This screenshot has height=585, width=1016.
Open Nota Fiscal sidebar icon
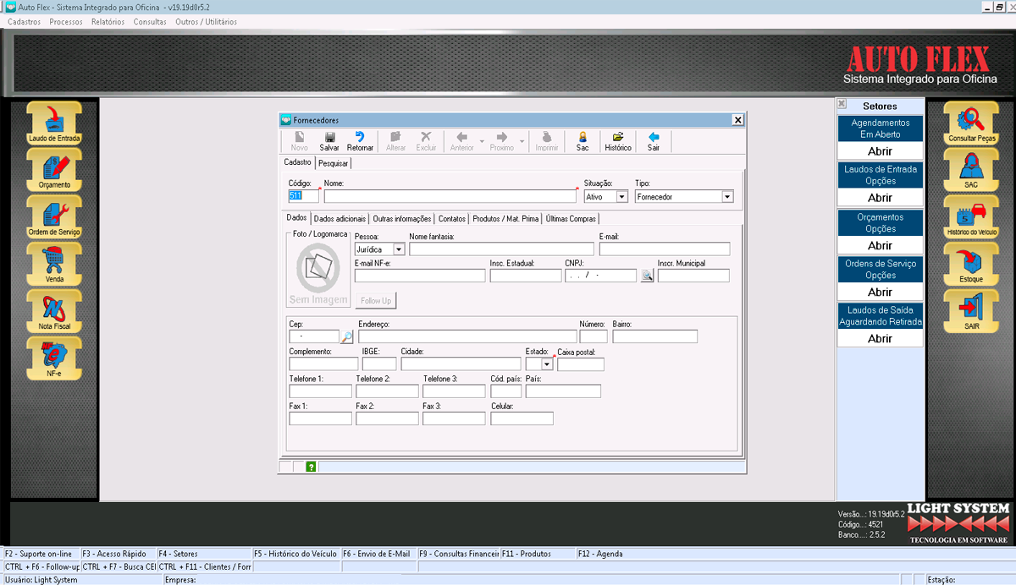pyautogui.click(x=54, y=312)
